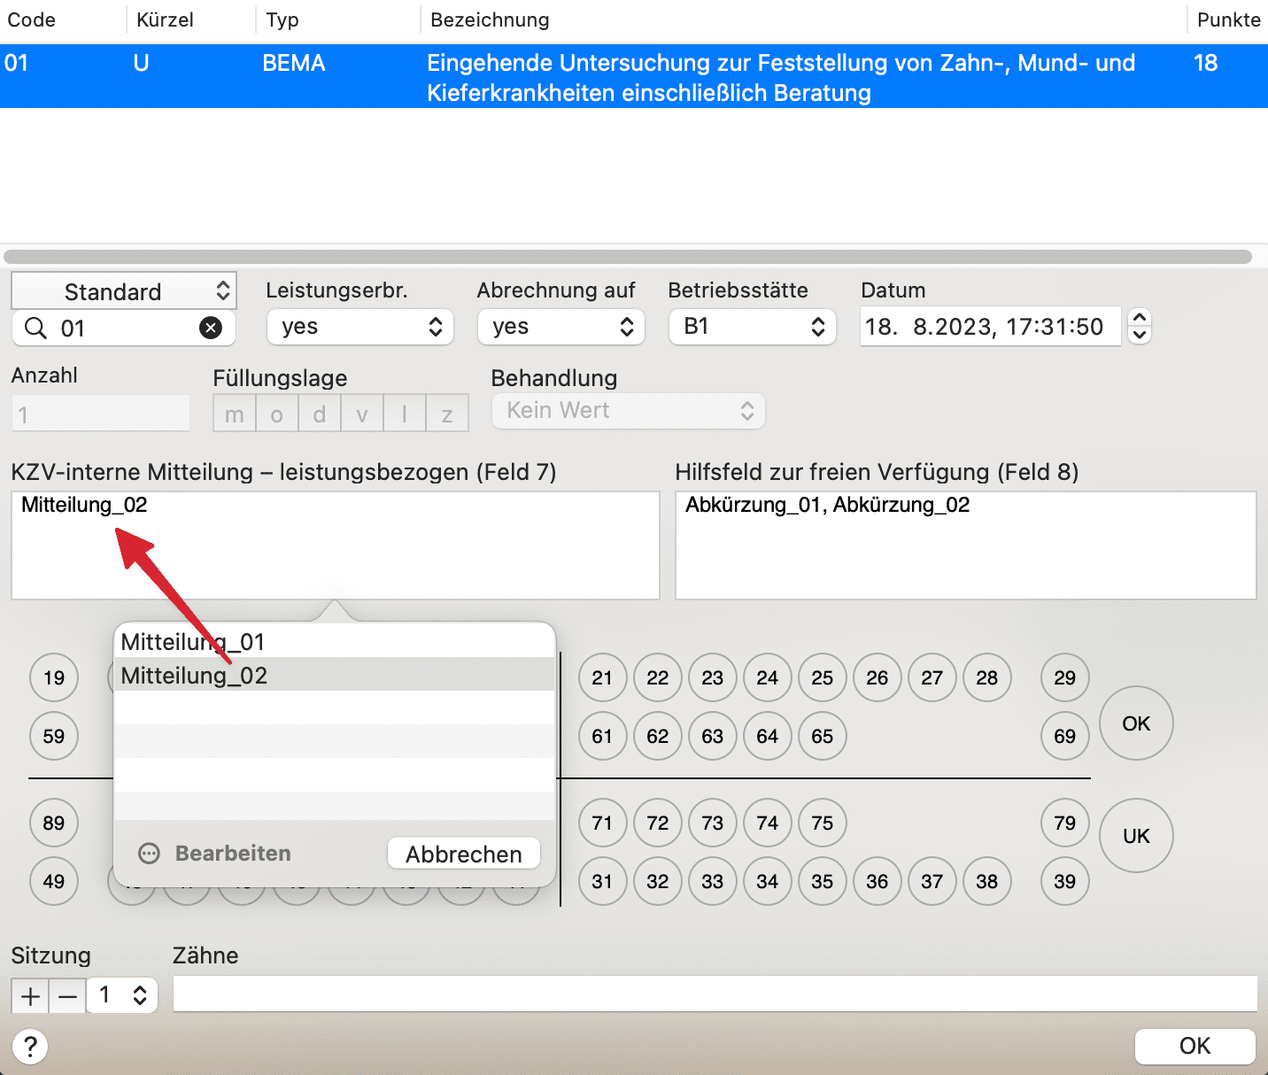Choose Mitteilung_02 from the popup list
This screenshot has height=1075, width=1268.
[x=335, y=675]
